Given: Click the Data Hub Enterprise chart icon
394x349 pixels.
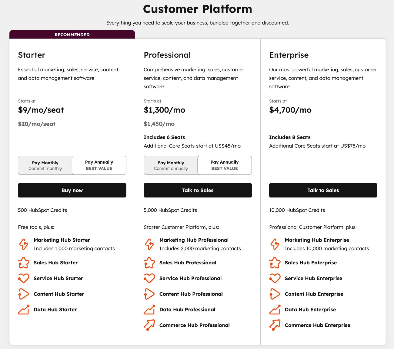Looking at the screenshot, I should 275,309.
